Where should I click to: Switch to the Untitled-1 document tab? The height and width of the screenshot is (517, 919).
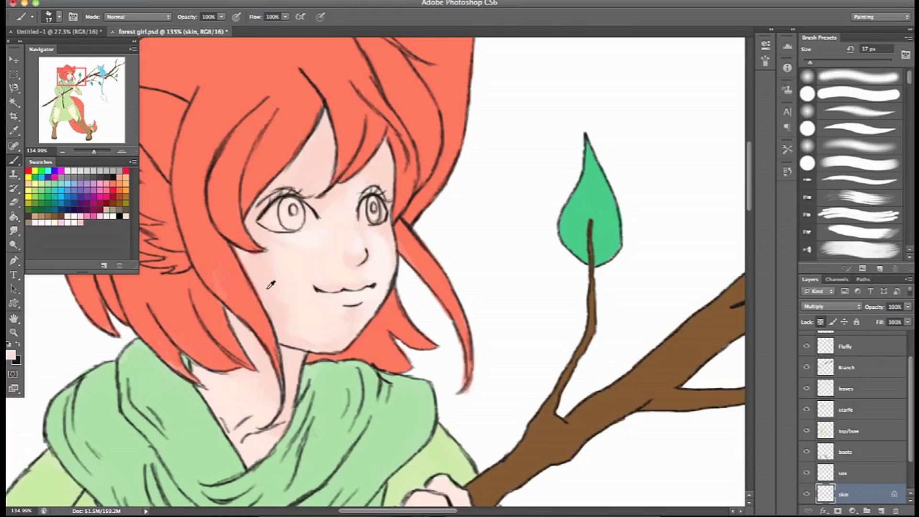(58, 32)
